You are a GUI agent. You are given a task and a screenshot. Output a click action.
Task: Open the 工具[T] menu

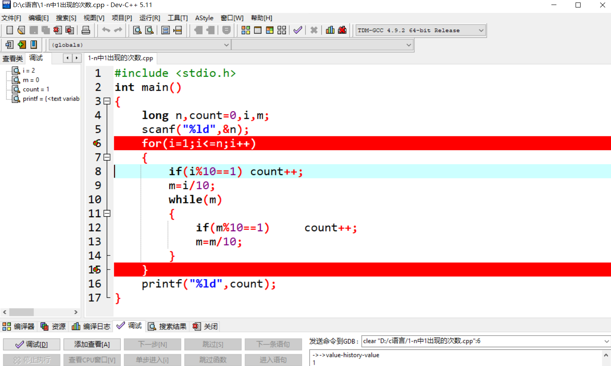tap(178, 18)
